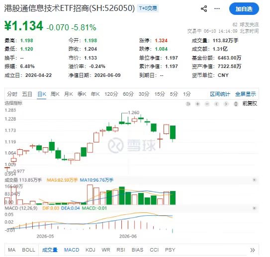This screenshot has width=270, height=257.
Task: Click the 0.977 low price label on the chart
Action: click(19, 171)
